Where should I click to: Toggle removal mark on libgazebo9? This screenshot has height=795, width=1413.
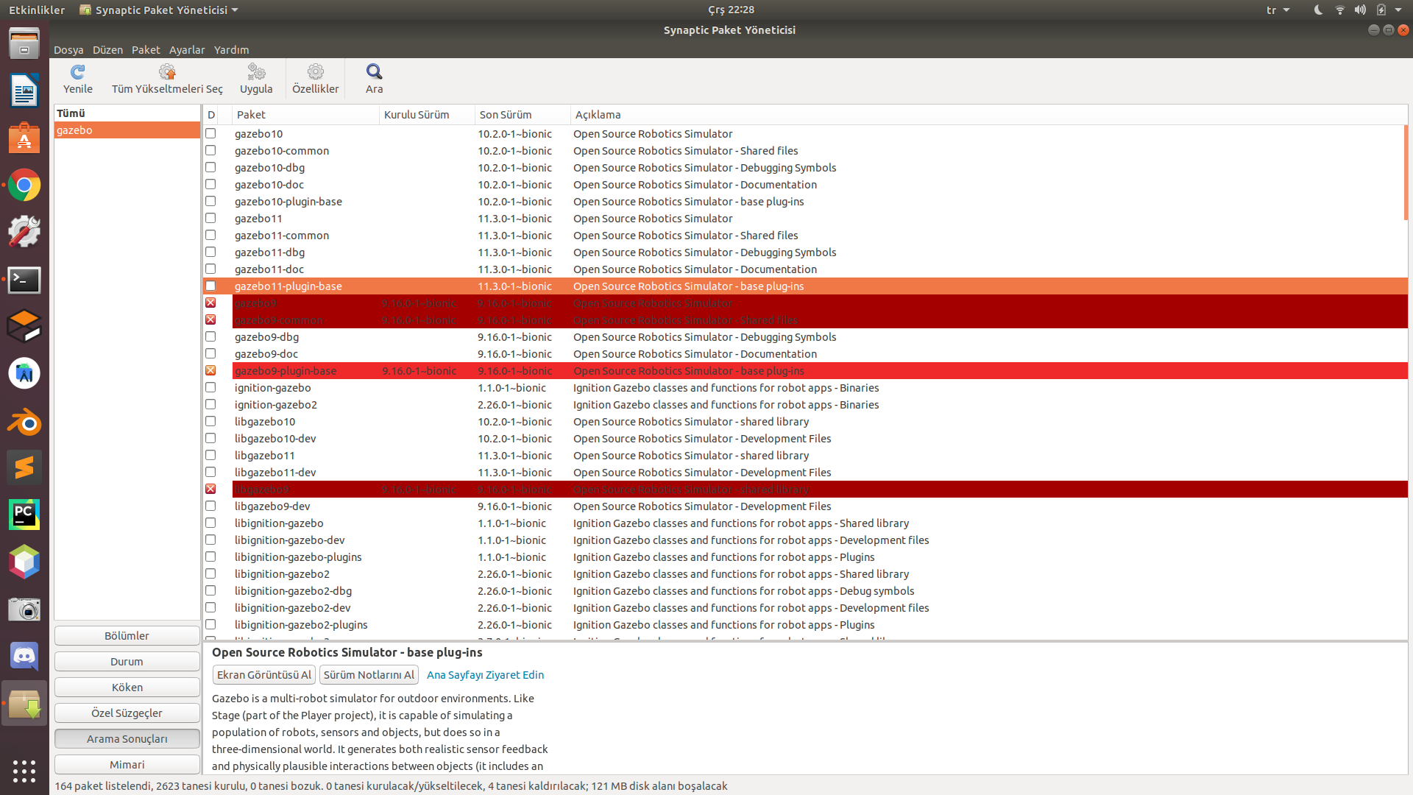[x=210, y=489]
